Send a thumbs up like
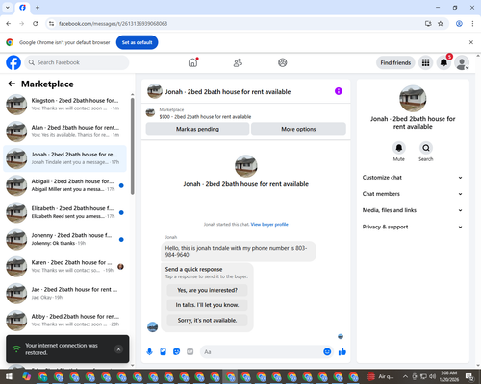Screen dimensions: 481x384 click(342, 352)
